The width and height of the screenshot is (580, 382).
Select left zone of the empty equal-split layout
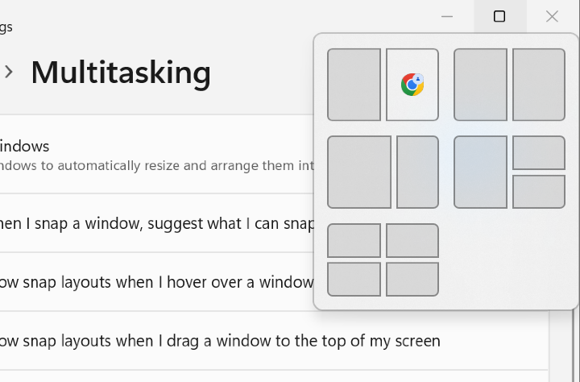480,85
